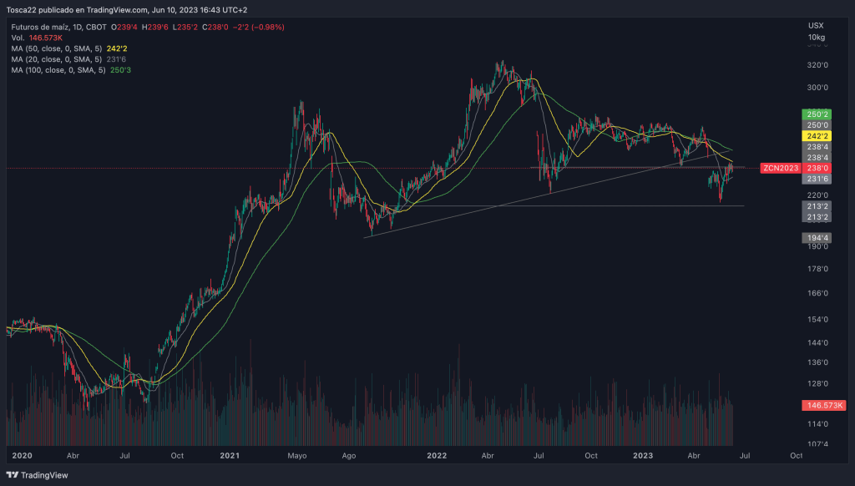The width and height of the screenshot is (855, 486).
Task: Click the 2021 label on time axis
Action: 230,457
